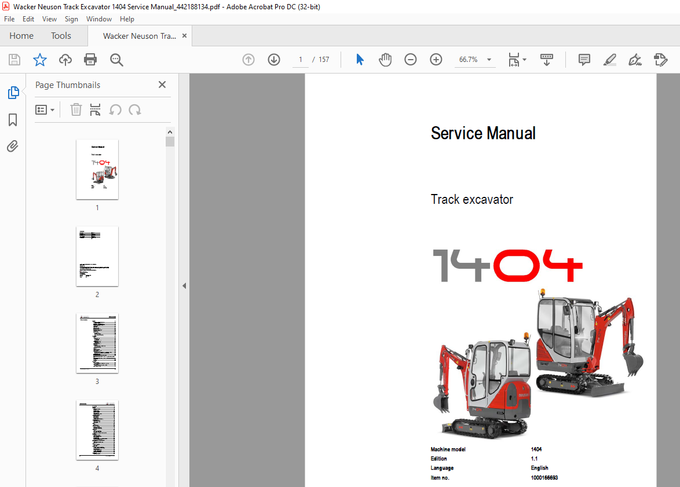The height and width of the screenshot is (487, 680).
Task: Open the Attachments paperclip panel
Action: click(x=13, y=146)
